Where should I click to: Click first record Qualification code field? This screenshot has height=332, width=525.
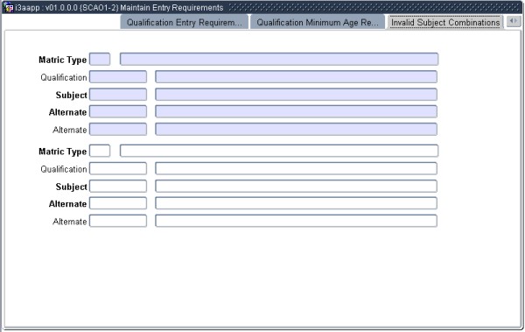[118, 77]
